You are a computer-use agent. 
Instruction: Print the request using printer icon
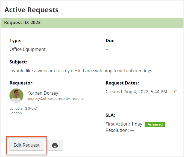pyautogui.click(x=55, y=145)
